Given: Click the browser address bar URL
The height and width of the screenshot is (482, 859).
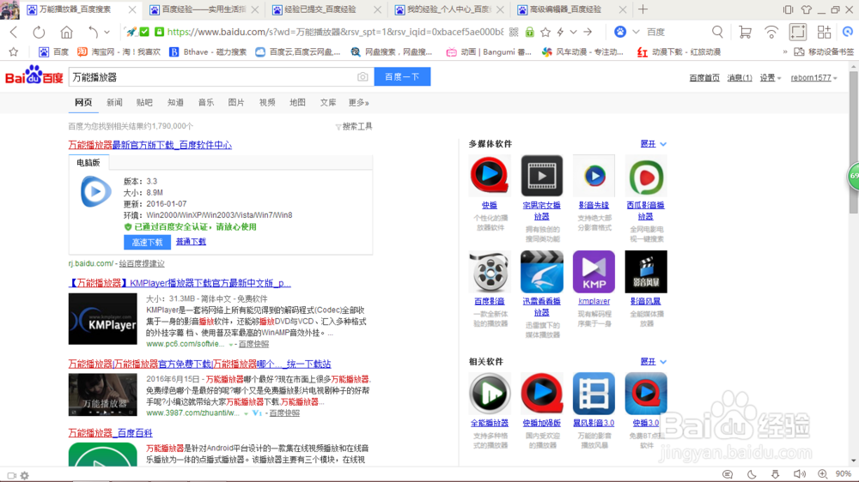Looking at the screenshot, I should point(335,33).
